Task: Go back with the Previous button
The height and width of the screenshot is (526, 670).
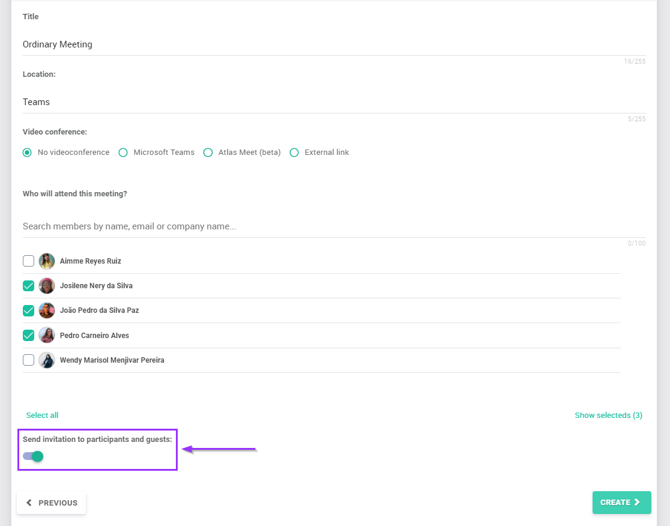Action: click(x=51, y=503)
